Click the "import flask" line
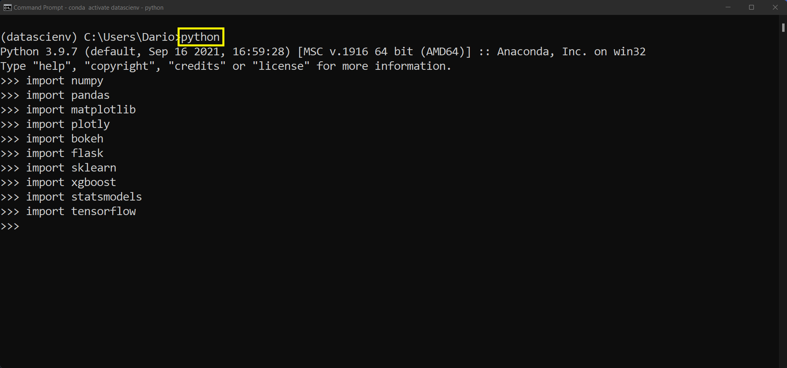This screenshot has width=787, height=368. (x=65, y=153)
